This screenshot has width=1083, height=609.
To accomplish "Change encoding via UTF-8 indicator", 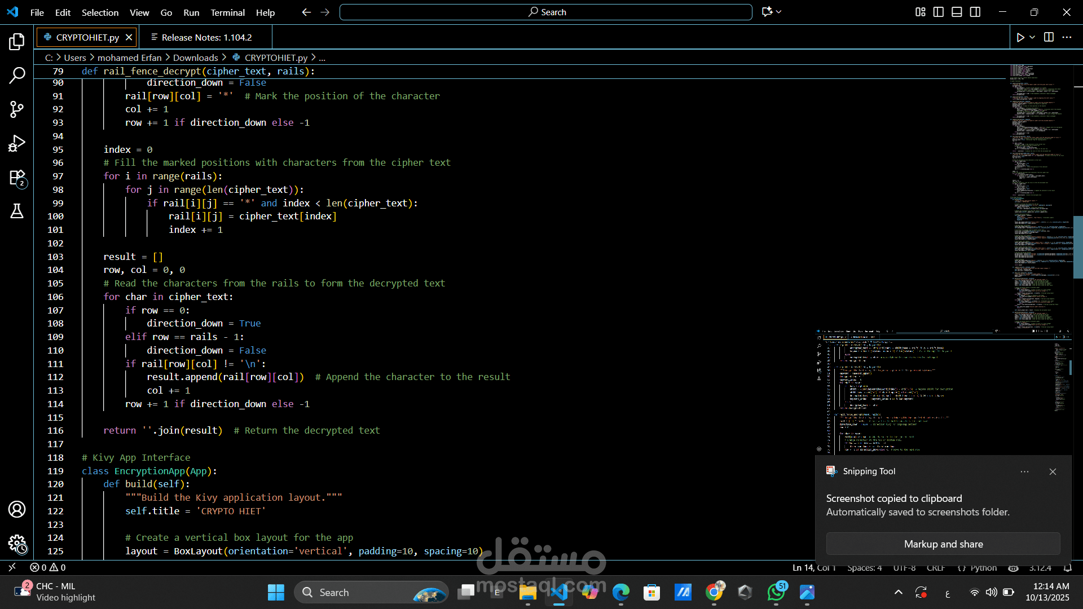I will (x=904, y=567).
